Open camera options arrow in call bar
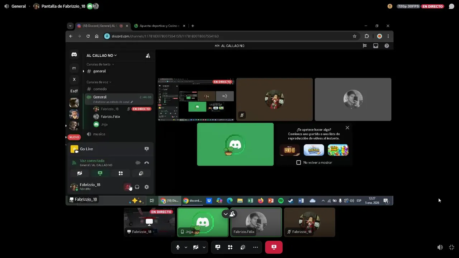 pos(204,247)
